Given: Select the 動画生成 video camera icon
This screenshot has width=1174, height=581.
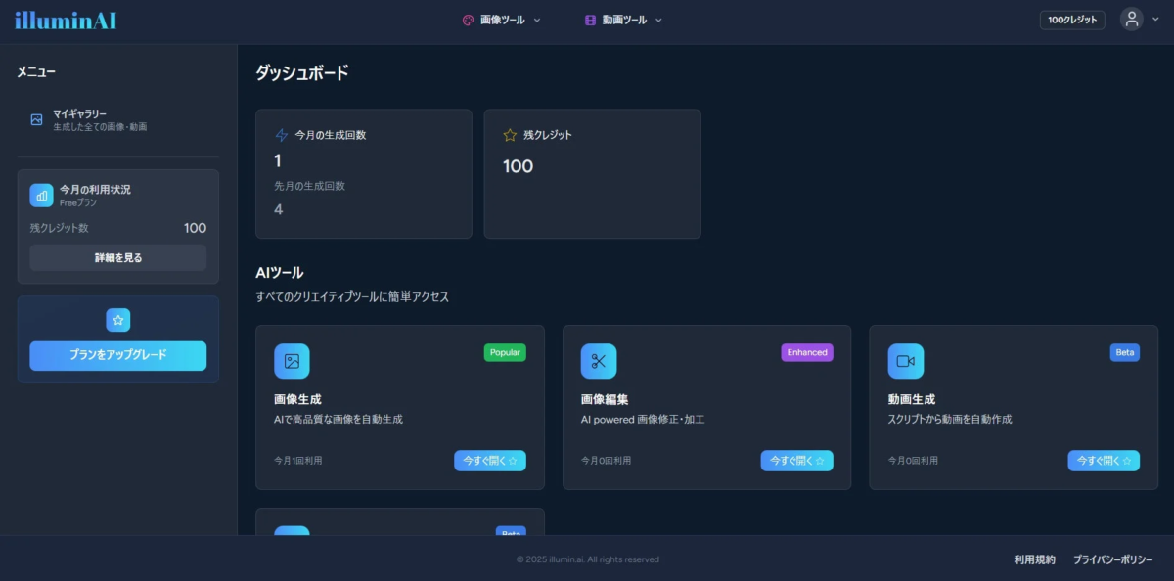Looking at the screenshot, I should coord(906,360).
